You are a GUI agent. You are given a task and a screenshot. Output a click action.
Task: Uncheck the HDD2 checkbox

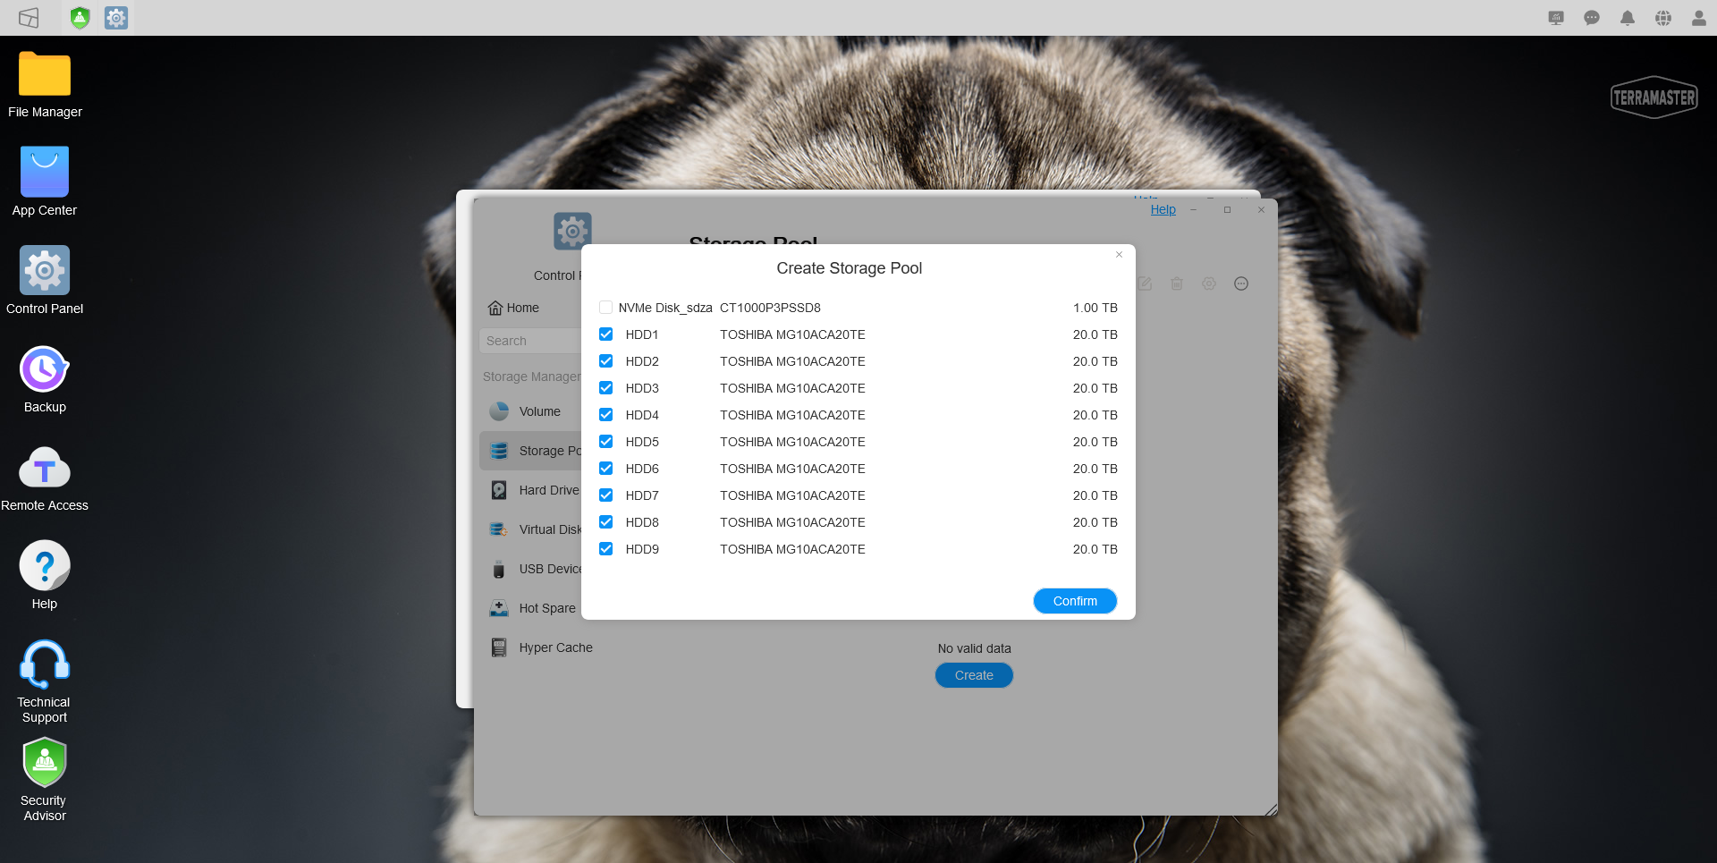[x=605, y=361]
